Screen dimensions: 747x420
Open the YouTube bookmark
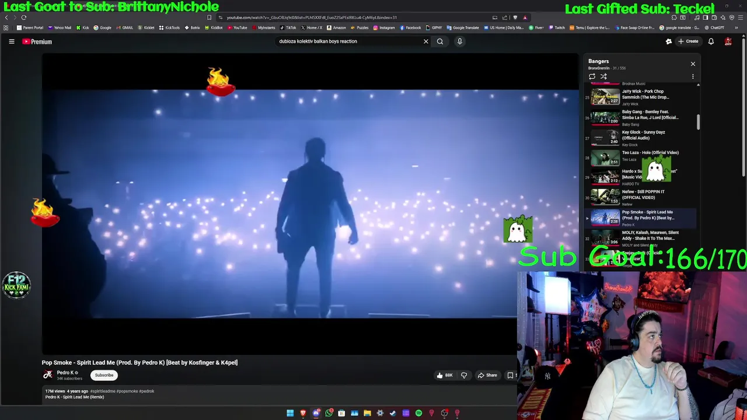237,27
